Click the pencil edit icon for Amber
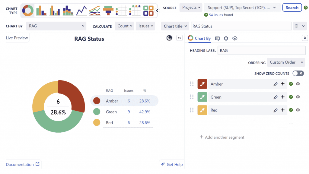Viewport: 309px width, 174px height. (x=275, y=84)
